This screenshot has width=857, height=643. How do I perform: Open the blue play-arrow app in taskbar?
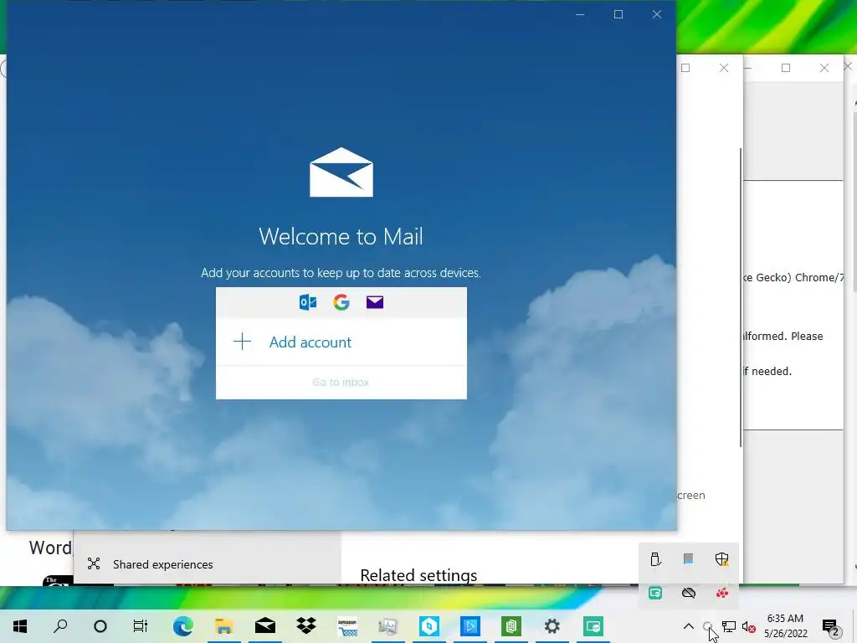[470, 626]
